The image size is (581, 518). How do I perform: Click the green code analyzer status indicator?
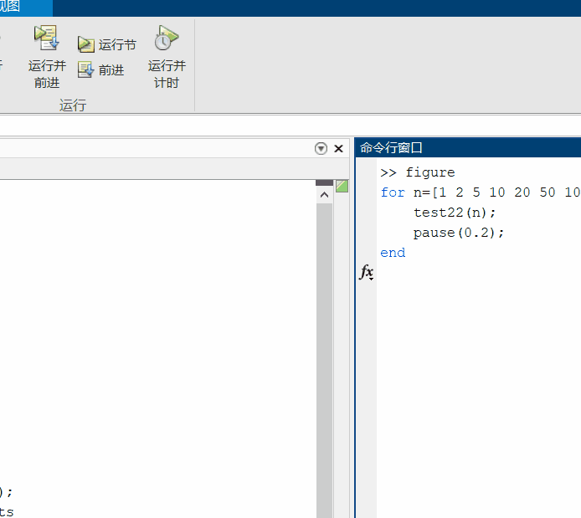click(x=342, y=187)
